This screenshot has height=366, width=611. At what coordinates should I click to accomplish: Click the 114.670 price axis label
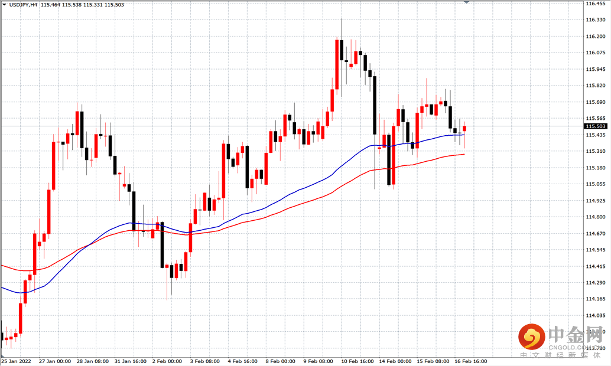(x=596, y=234)
